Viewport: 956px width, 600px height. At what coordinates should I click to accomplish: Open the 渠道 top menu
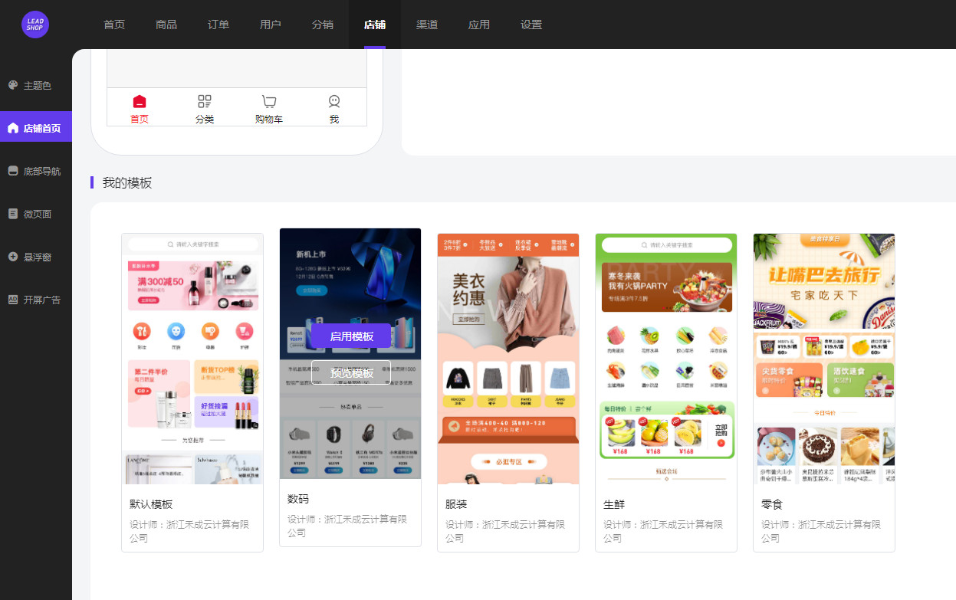[x=427, y=25]
